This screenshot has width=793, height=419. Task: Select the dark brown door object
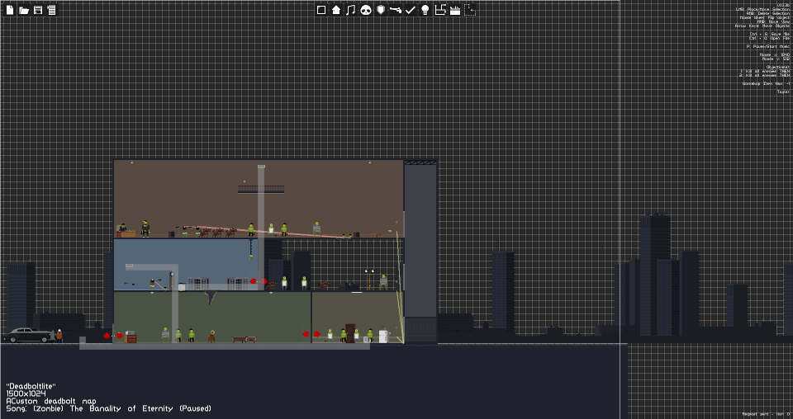350,333
